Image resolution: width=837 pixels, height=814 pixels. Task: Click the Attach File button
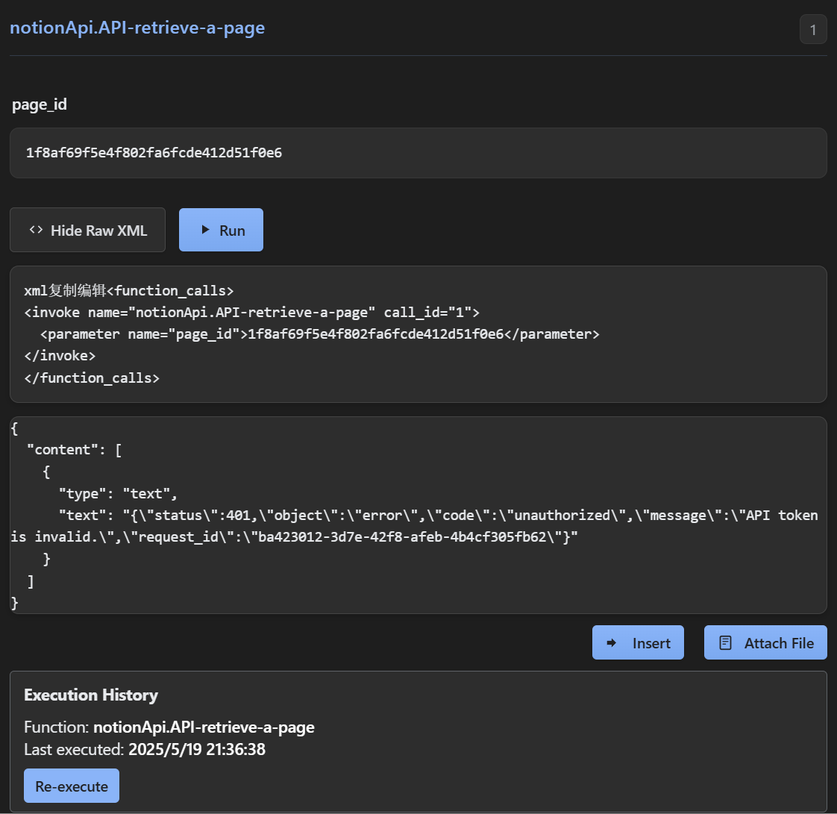point(765,642)
